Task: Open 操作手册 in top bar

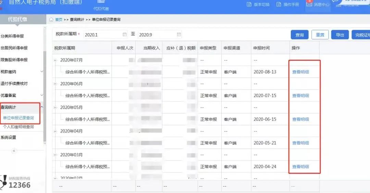Action: pyautogui.click(x=288, y=4)
